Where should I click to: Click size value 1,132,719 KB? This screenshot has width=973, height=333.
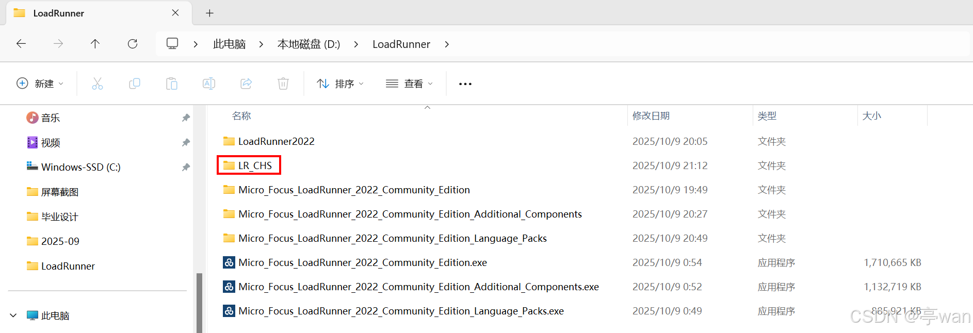pyautogui.click(x=893, y=287)
